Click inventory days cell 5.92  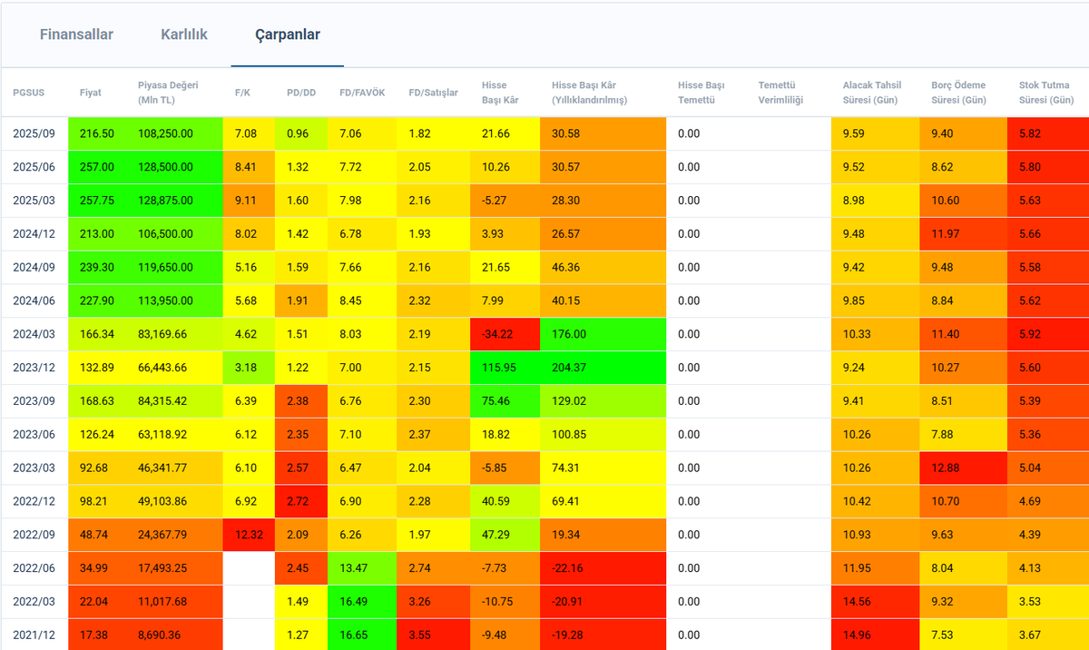coord(1048,334)
